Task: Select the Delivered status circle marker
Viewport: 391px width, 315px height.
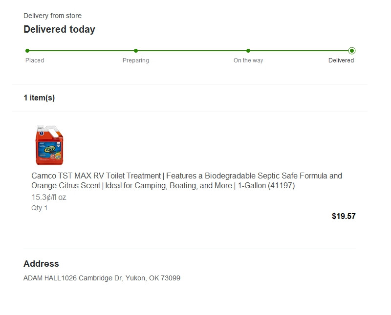Action: 352,50
